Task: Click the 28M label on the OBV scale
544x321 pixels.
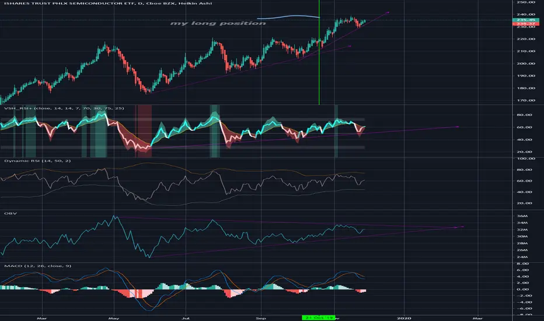Action: 522,243
